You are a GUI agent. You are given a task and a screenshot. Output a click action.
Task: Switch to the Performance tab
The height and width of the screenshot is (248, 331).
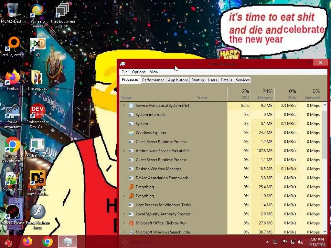[x=153, y=80]
